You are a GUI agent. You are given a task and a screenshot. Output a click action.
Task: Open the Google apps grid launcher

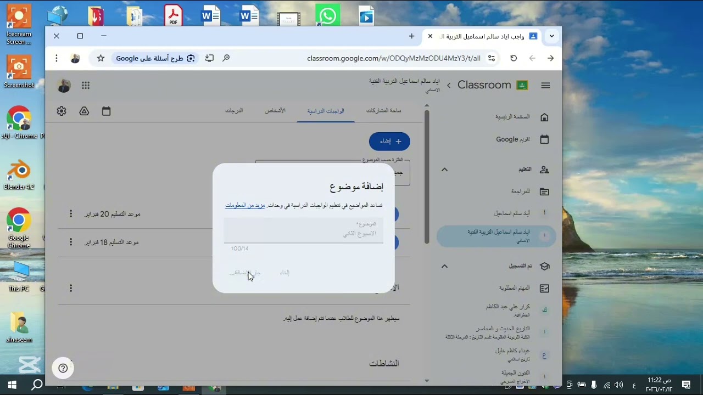(x=86, y=86)
